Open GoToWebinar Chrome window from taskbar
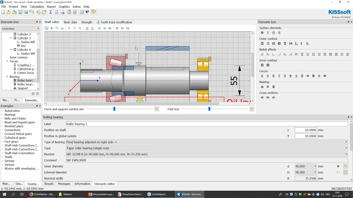The height and width of the screenshot is (198, 353). point(42,194)
